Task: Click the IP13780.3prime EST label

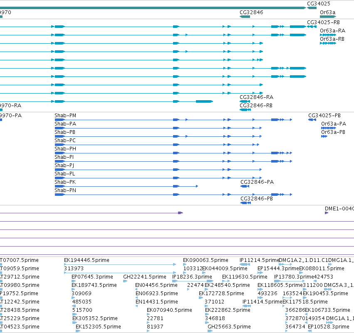Action: [294, 277]
